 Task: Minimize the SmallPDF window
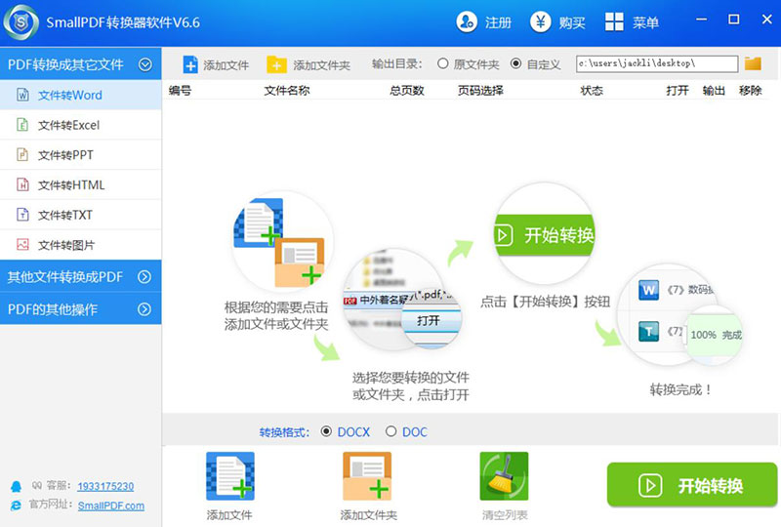[701, 20]
